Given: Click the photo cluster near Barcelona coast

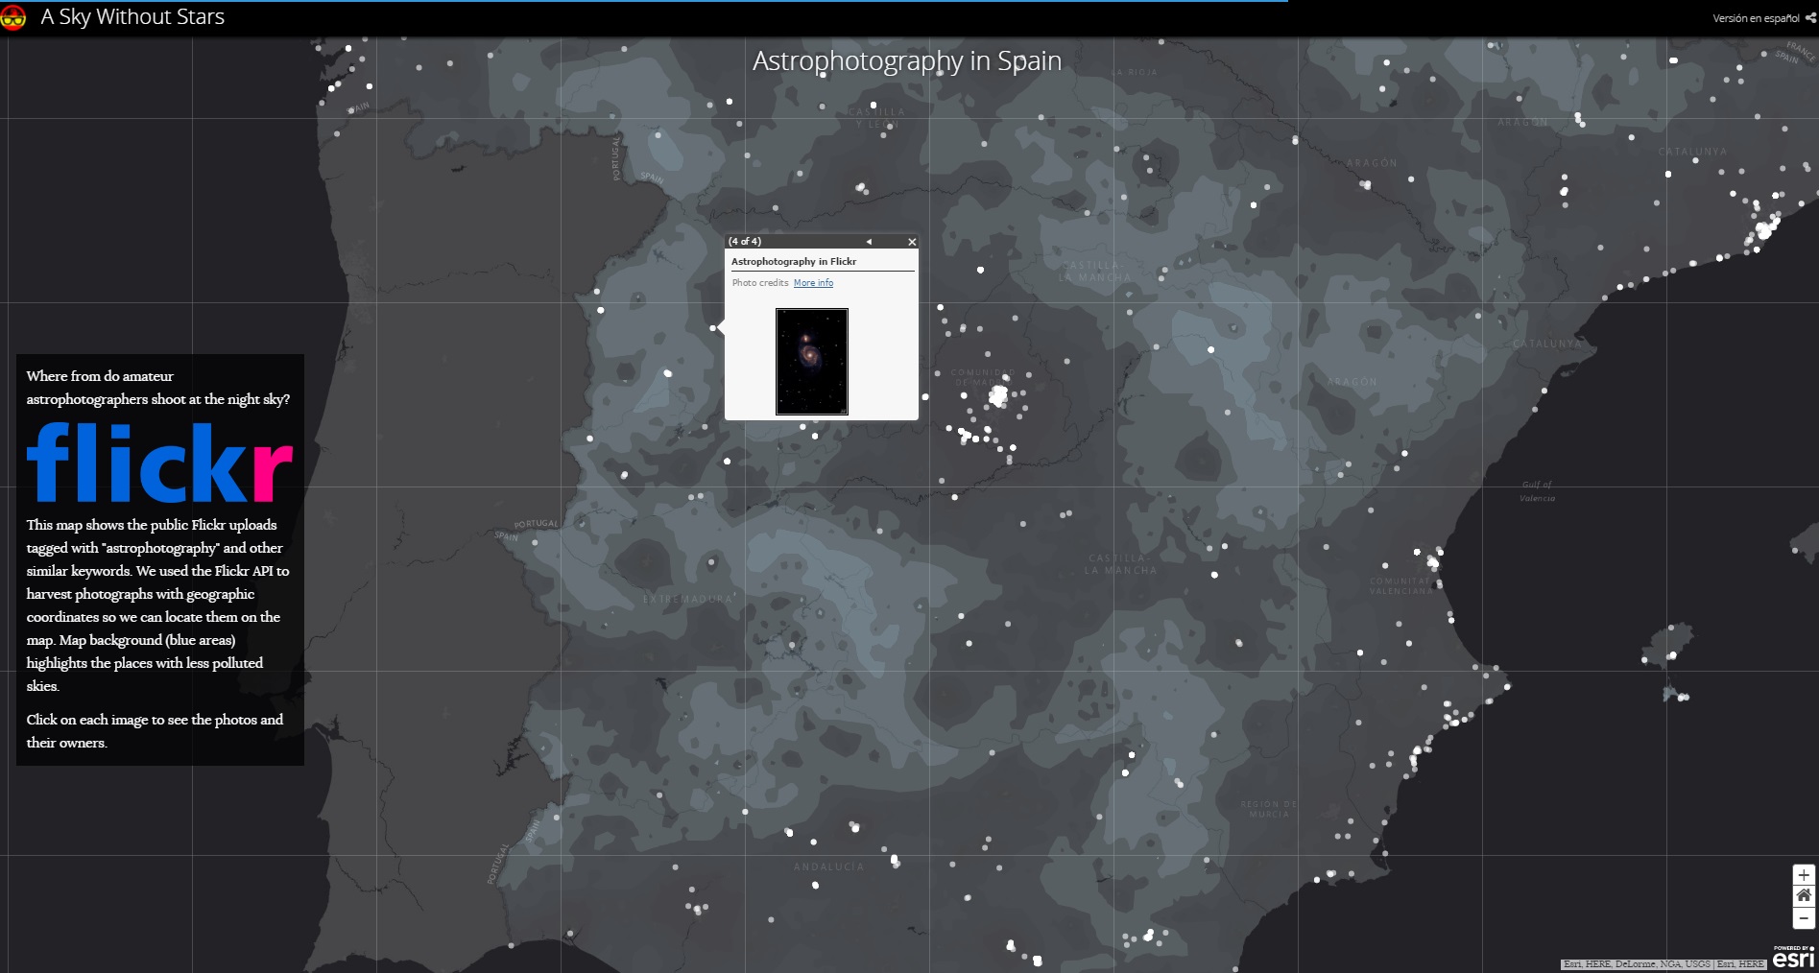Looking at the screenshot, I should (1764, 230).
